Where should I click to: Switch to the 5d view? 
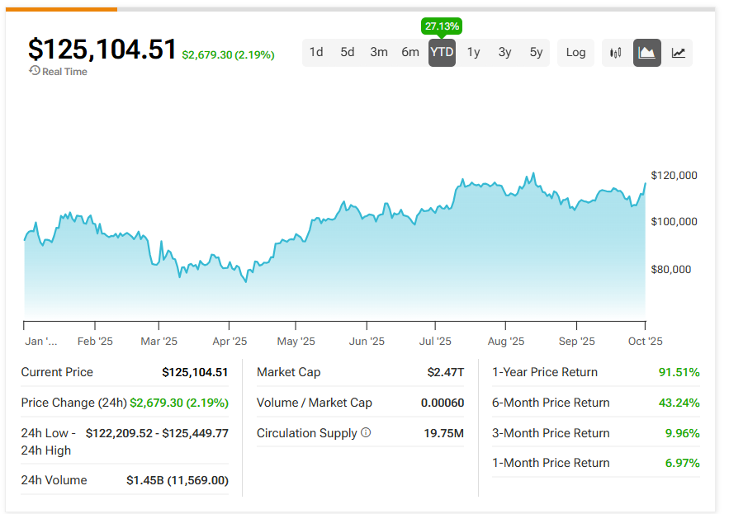[347, 52]
